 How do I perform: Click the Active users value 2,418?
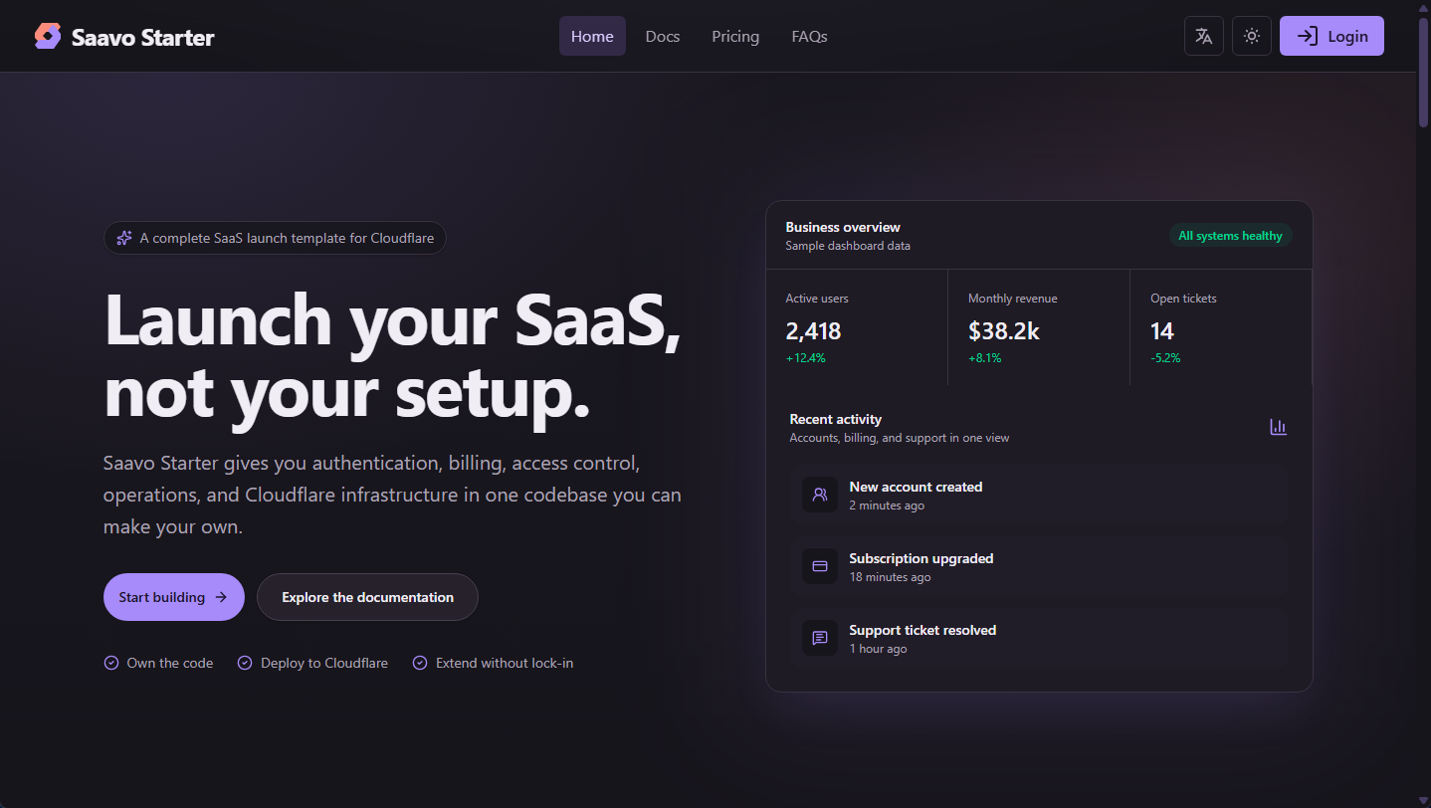point(813,330)
